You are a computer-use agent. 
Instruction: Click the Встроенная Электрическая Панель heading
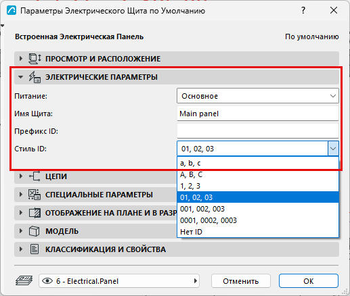[x=79, y=36]
